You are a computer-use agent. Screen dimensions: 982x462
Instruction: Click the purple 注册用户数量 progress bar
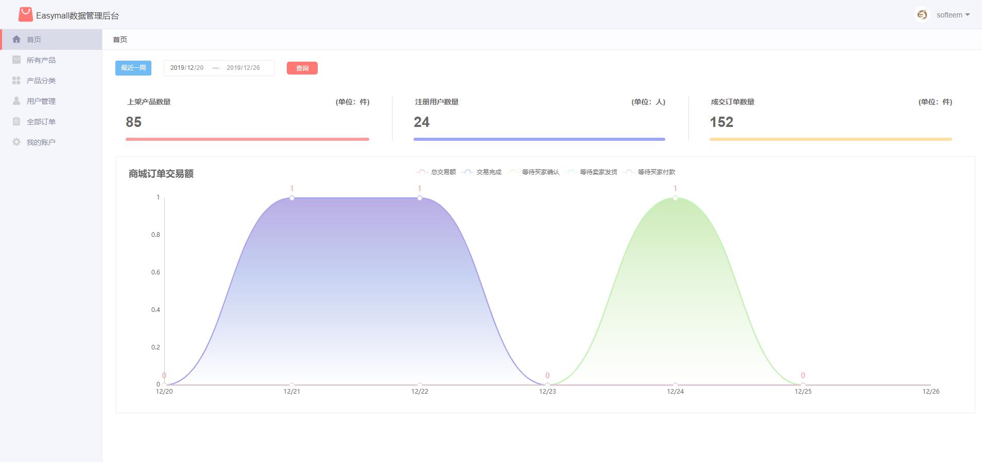(539, 139)
